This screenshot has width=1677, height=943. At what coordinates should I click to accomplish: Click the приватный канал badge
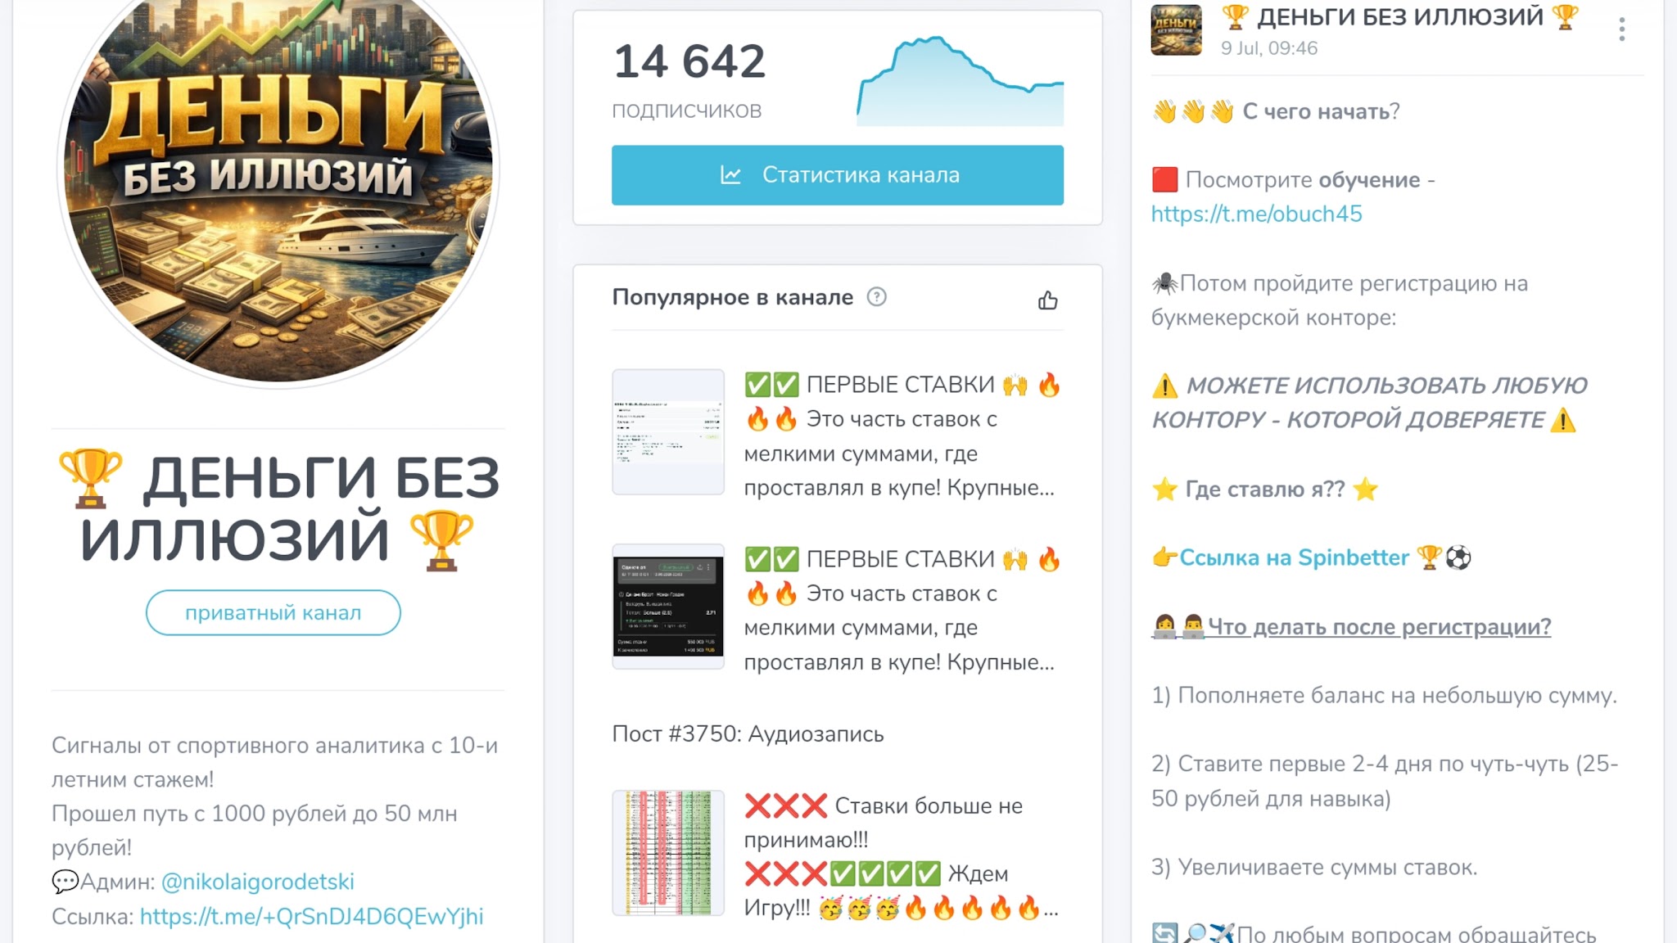[x=273, y=612]
